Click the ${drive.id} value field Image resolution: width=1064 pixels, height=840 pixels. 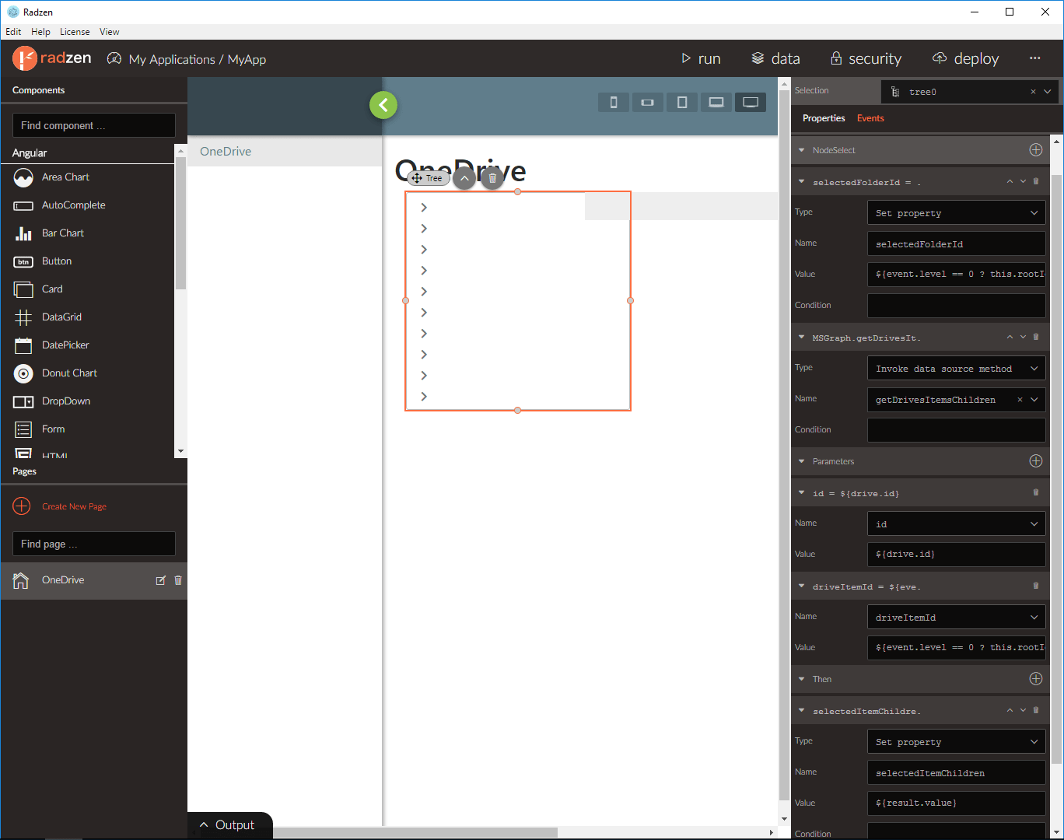pyautogui.click(x=957, y=555)
